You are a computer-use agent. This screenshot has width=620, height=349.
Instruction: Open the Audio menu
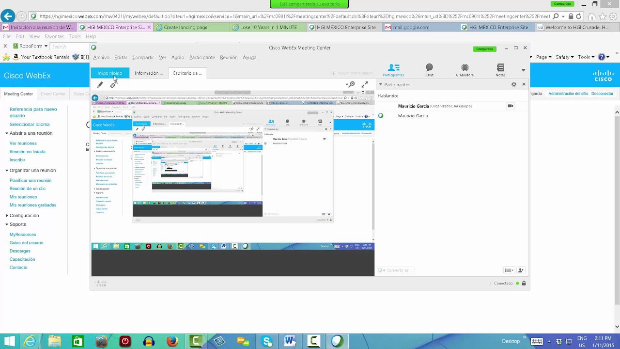tap(178, 57)
